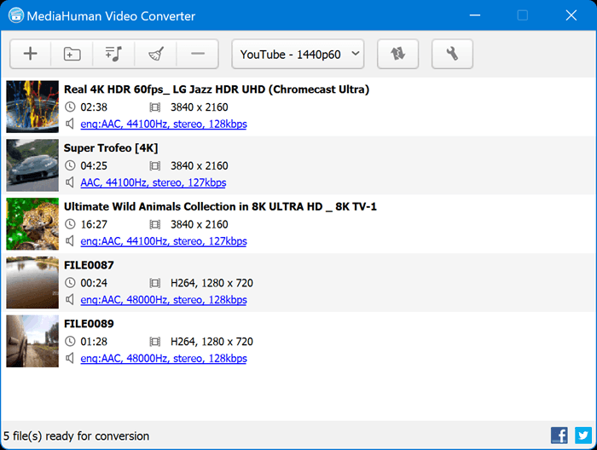Open FILE0087 audio track settings link

pos(164,300)
